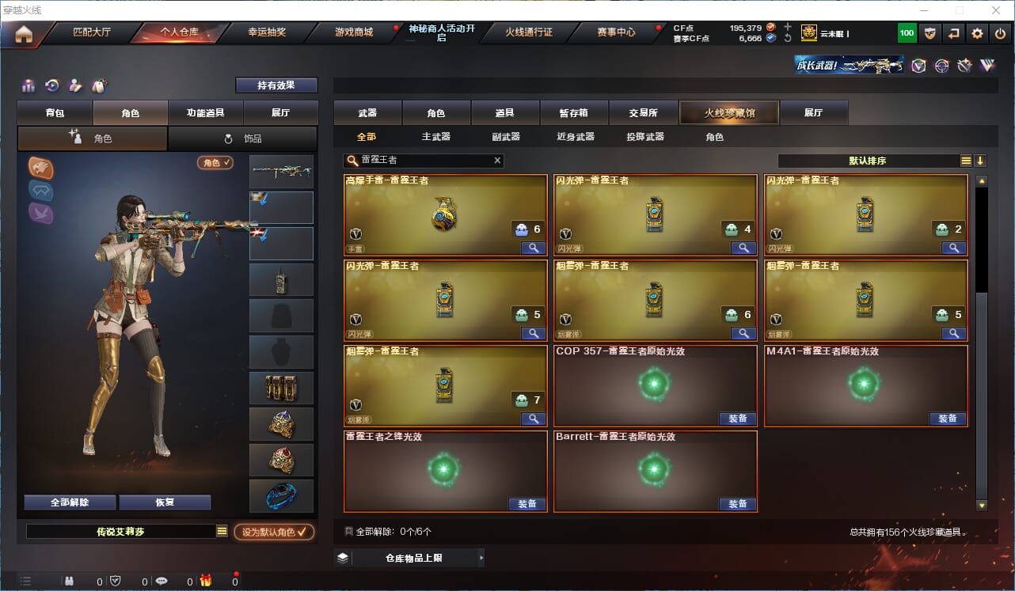Select the first orange character preset icon

(41, 168)
